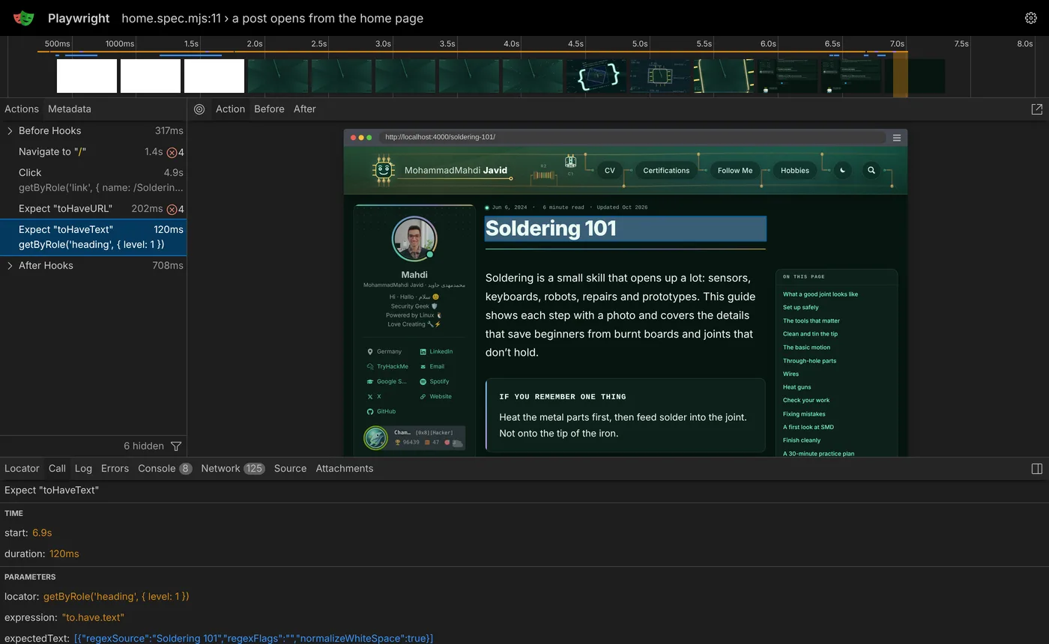Click the 5.0s mark on the timeline
1049x644 pixels.
[640, 43]
